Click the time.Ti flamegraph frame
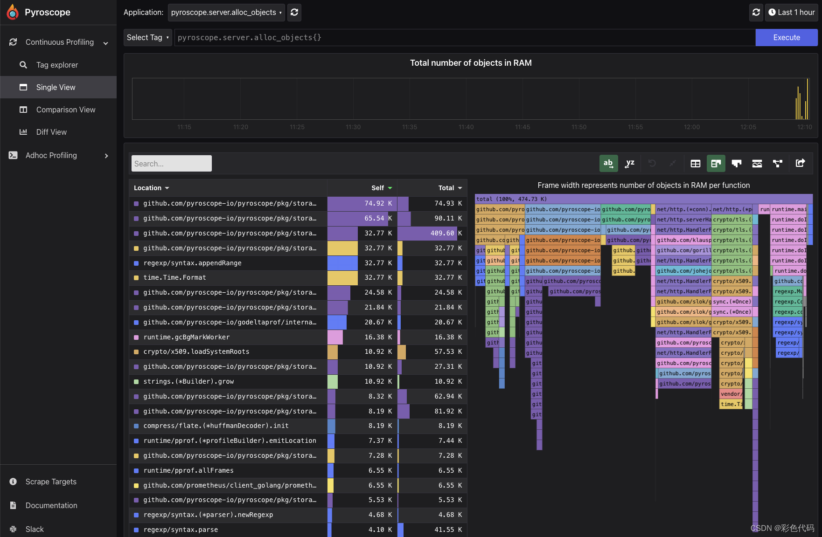 coord(731,404)
